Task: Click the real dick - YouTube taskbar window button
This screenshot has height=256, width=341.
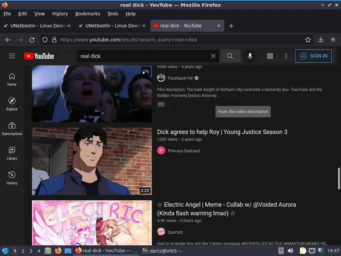Action: tap(106, 251)
